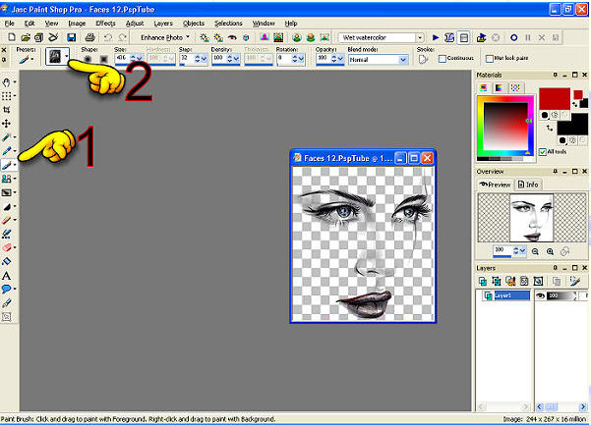Select the Selection rectangle tool
591x425 pixels.
click(6, 96)
